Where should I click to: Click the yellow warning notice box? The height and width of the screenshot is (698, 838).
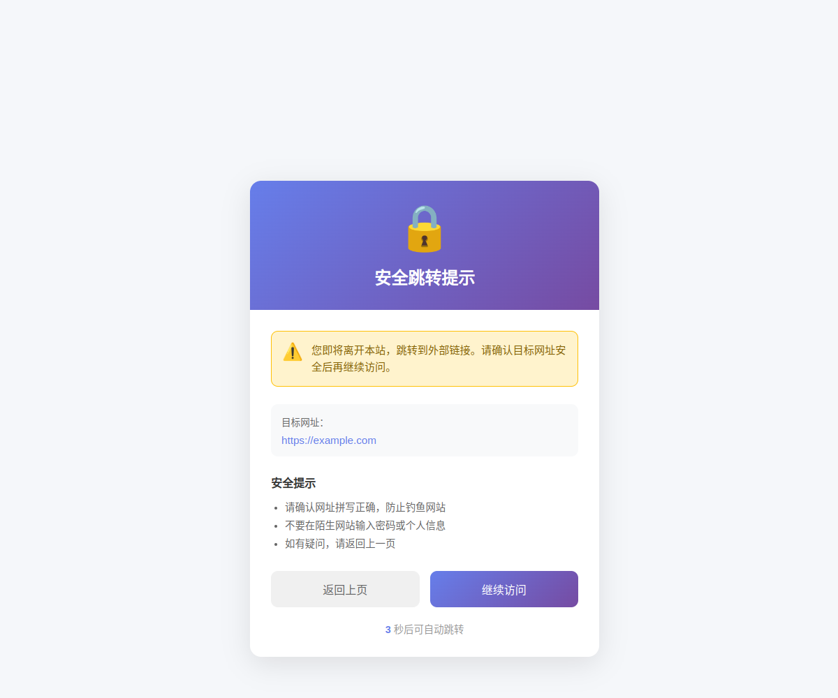[x=425, y=359]
